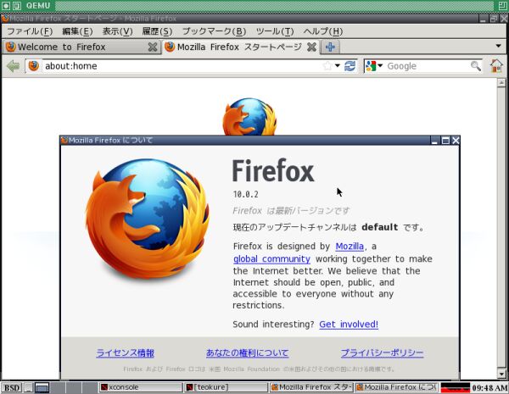This screenshot has height=394, width=509.
Task: Click the green back arrow button
Action: (13, 66)
